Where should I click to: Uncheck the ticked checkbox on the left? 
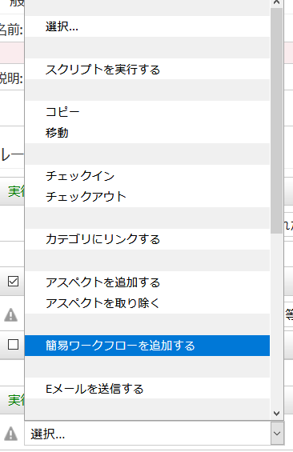point(14,281)
